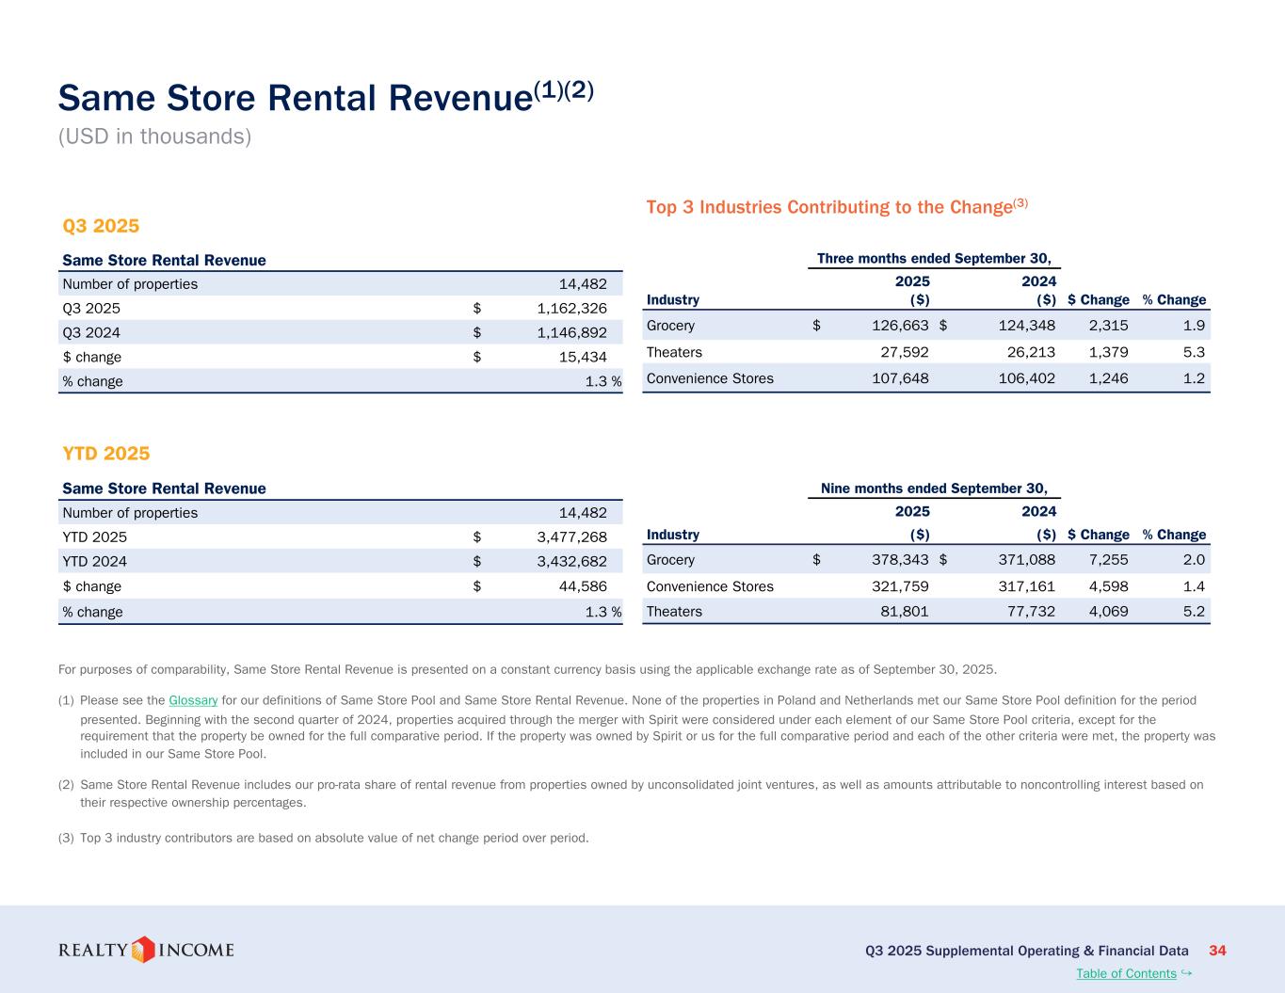Click the Table of Contents link
Viewport: 1285px width, 993px height.
pos(1126,973)
